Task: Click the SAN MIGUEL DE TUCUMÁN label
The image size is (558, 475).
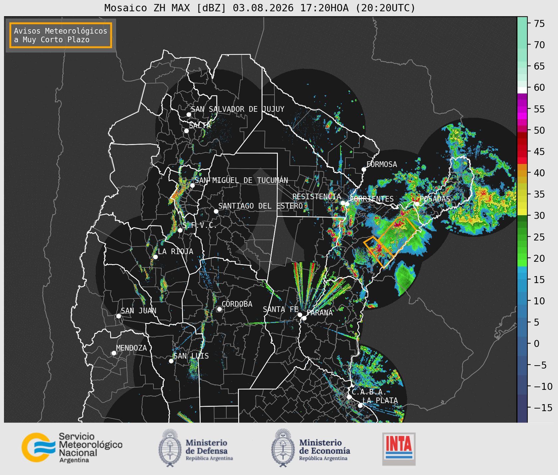Action: pos(241,180)
